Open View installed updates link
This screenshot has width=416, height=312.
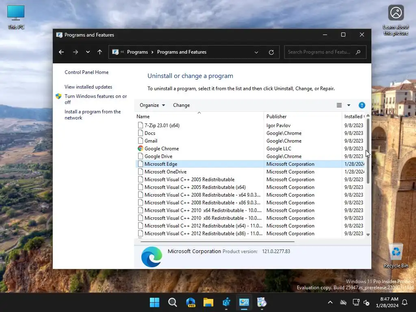coord(88,87)
